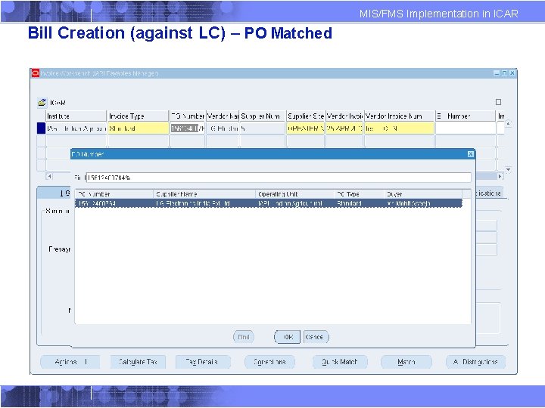This screenshot has height=408, width=545.
Task: Click the Invoice Type column header
Action: coord(138,116)
